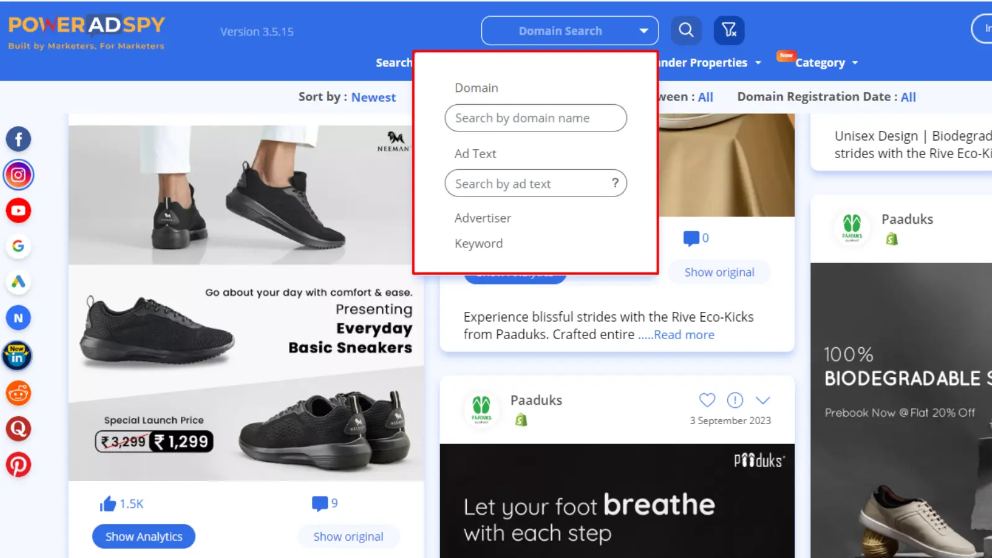Open the Quora ads icon
This screenshot has width=992, height=558.
click(19, 429)
